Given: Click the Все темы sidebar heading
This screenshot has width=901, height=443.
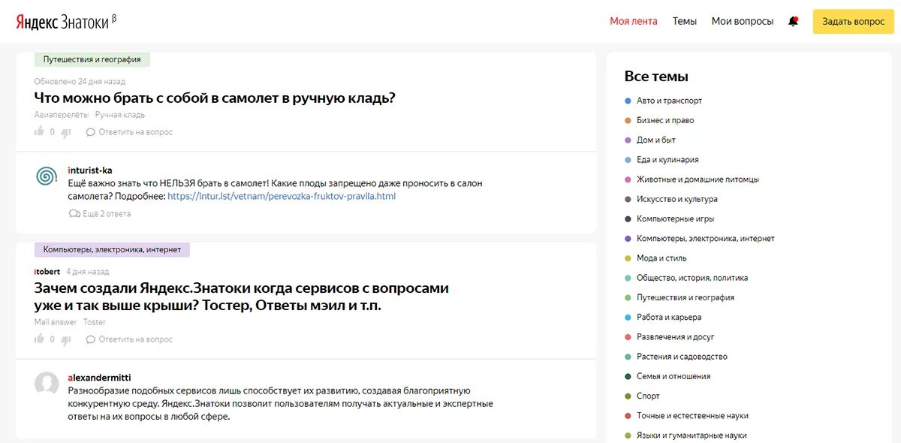Looking at the screenshot, I should pyautogui.click(x=656, y=76).
